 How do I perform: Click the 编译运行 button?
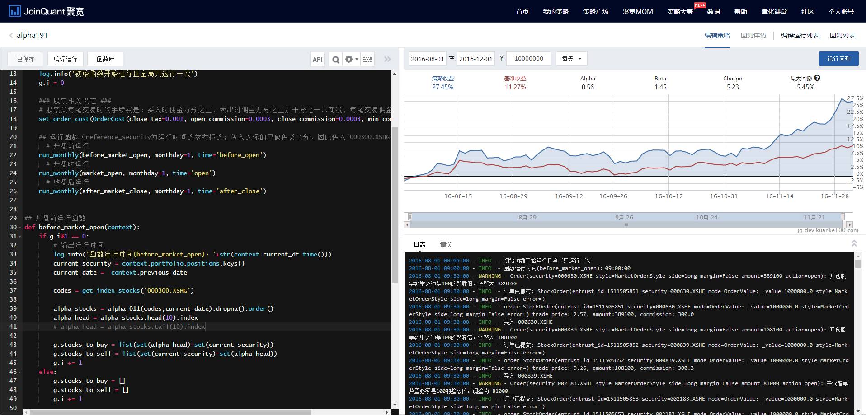(66, 59)
